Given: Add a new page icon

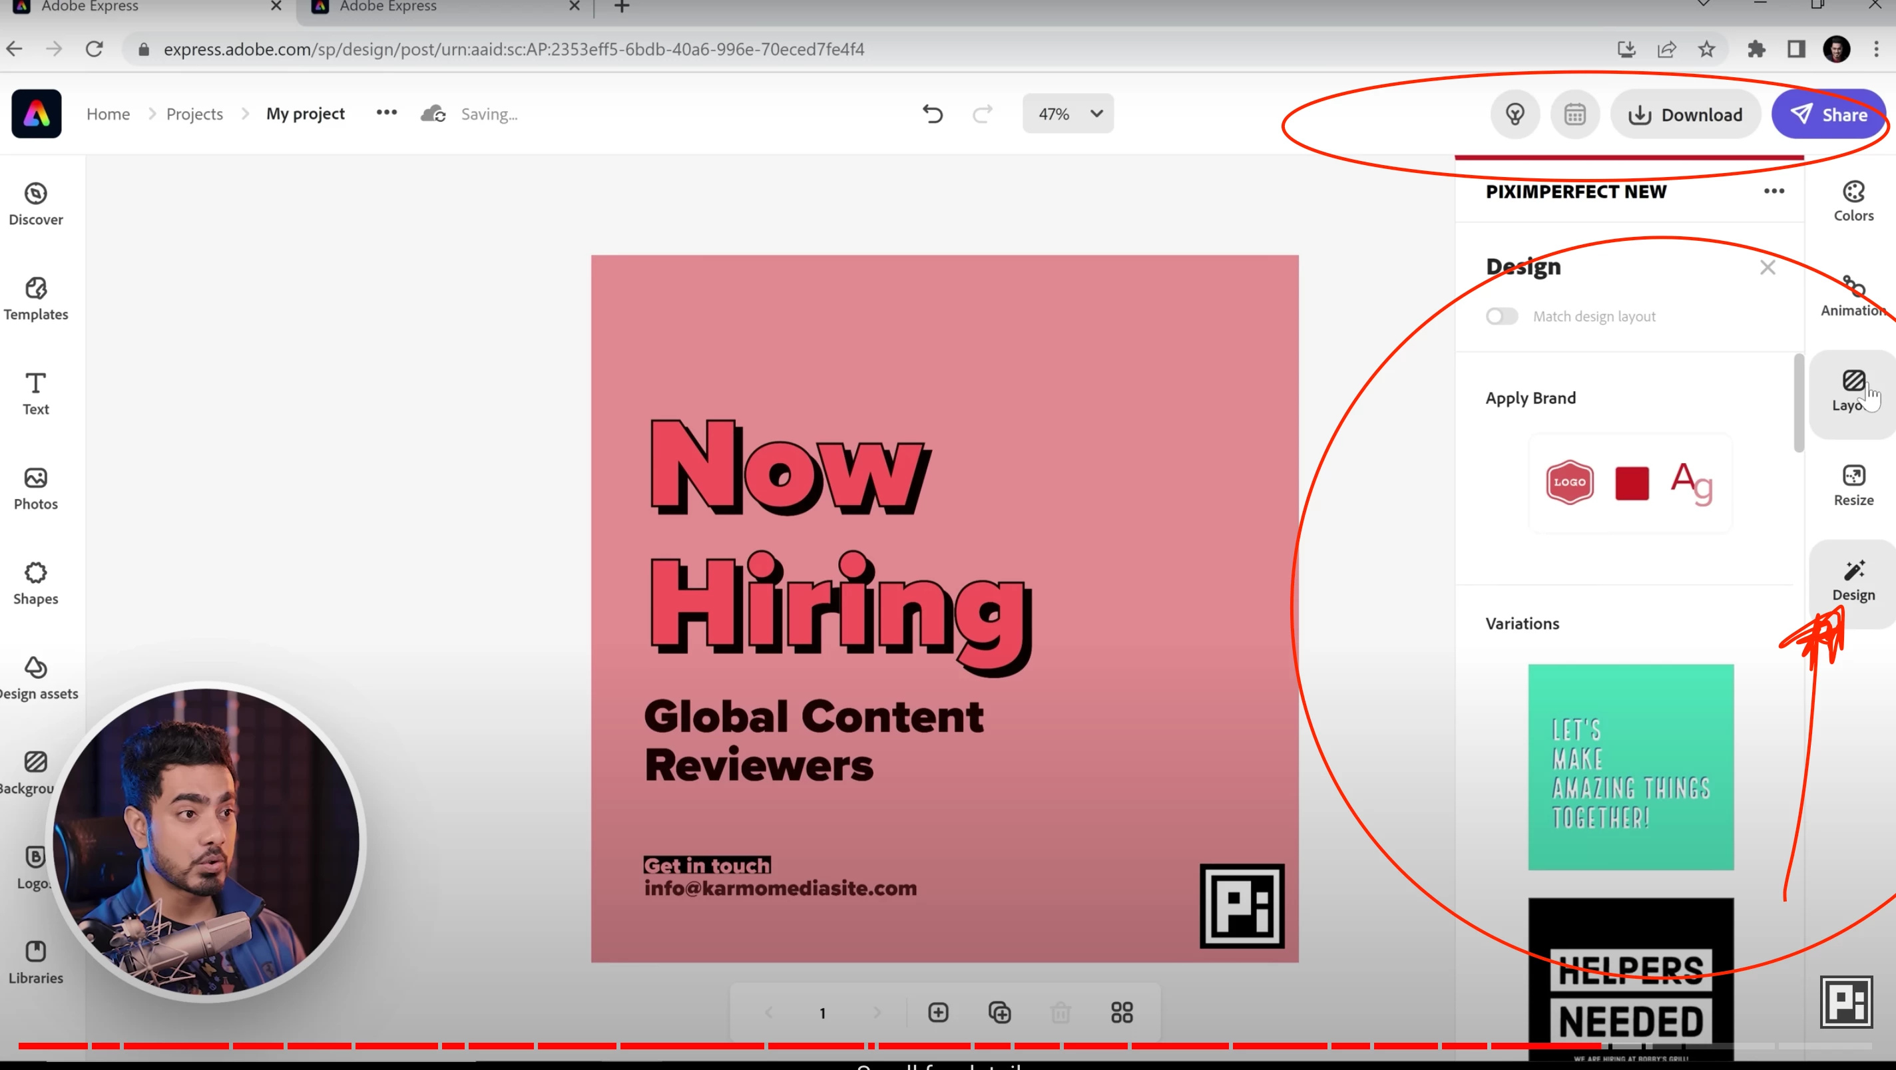Looking at the screenshot, I should (938, 1013).
